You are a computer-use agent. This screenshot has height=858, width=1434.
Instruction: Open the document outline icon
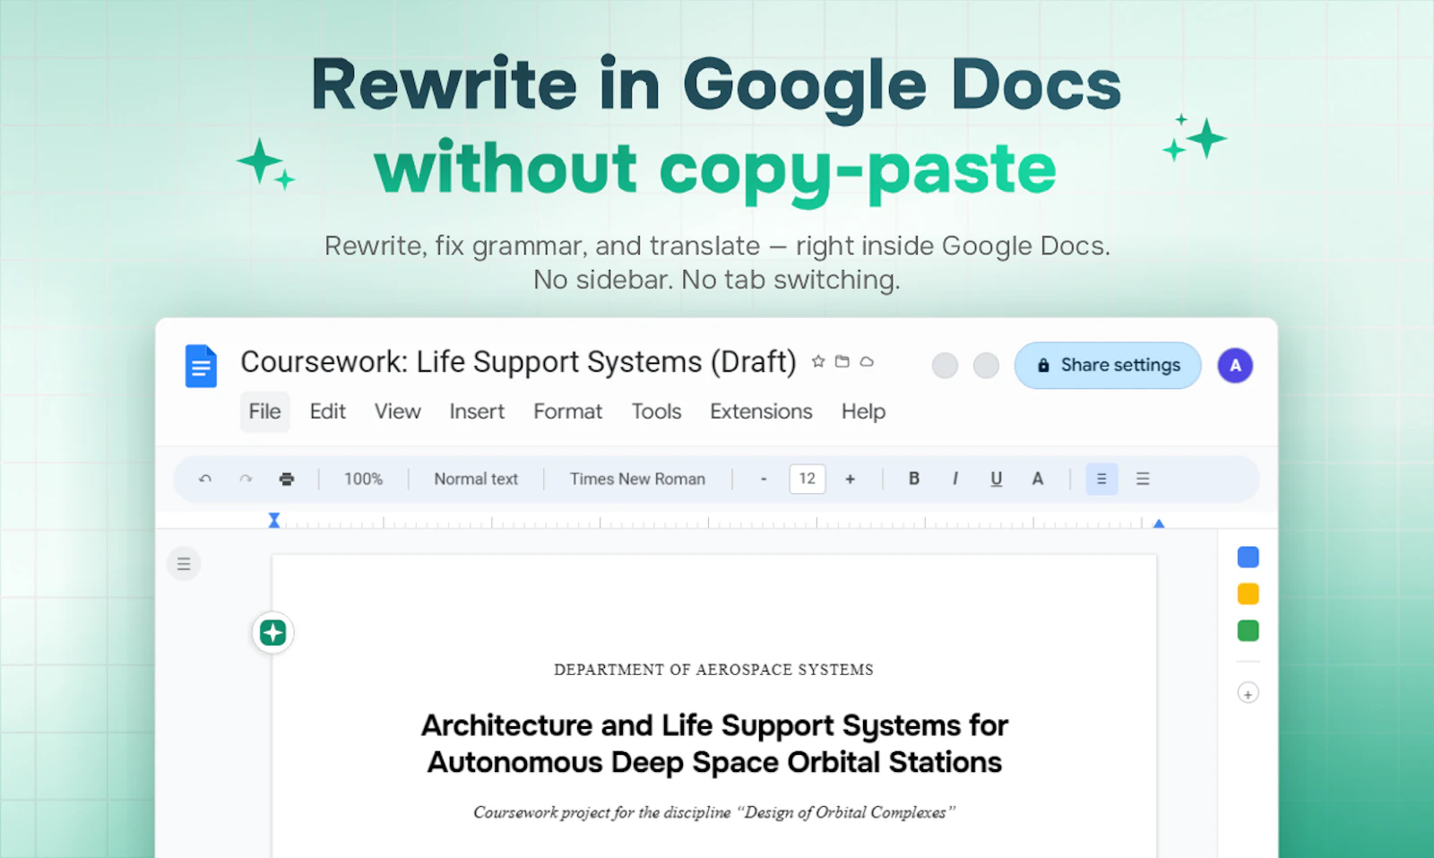click(184, 564)
